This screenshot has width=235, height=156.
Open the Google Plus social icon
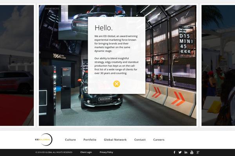coord(198,152)
